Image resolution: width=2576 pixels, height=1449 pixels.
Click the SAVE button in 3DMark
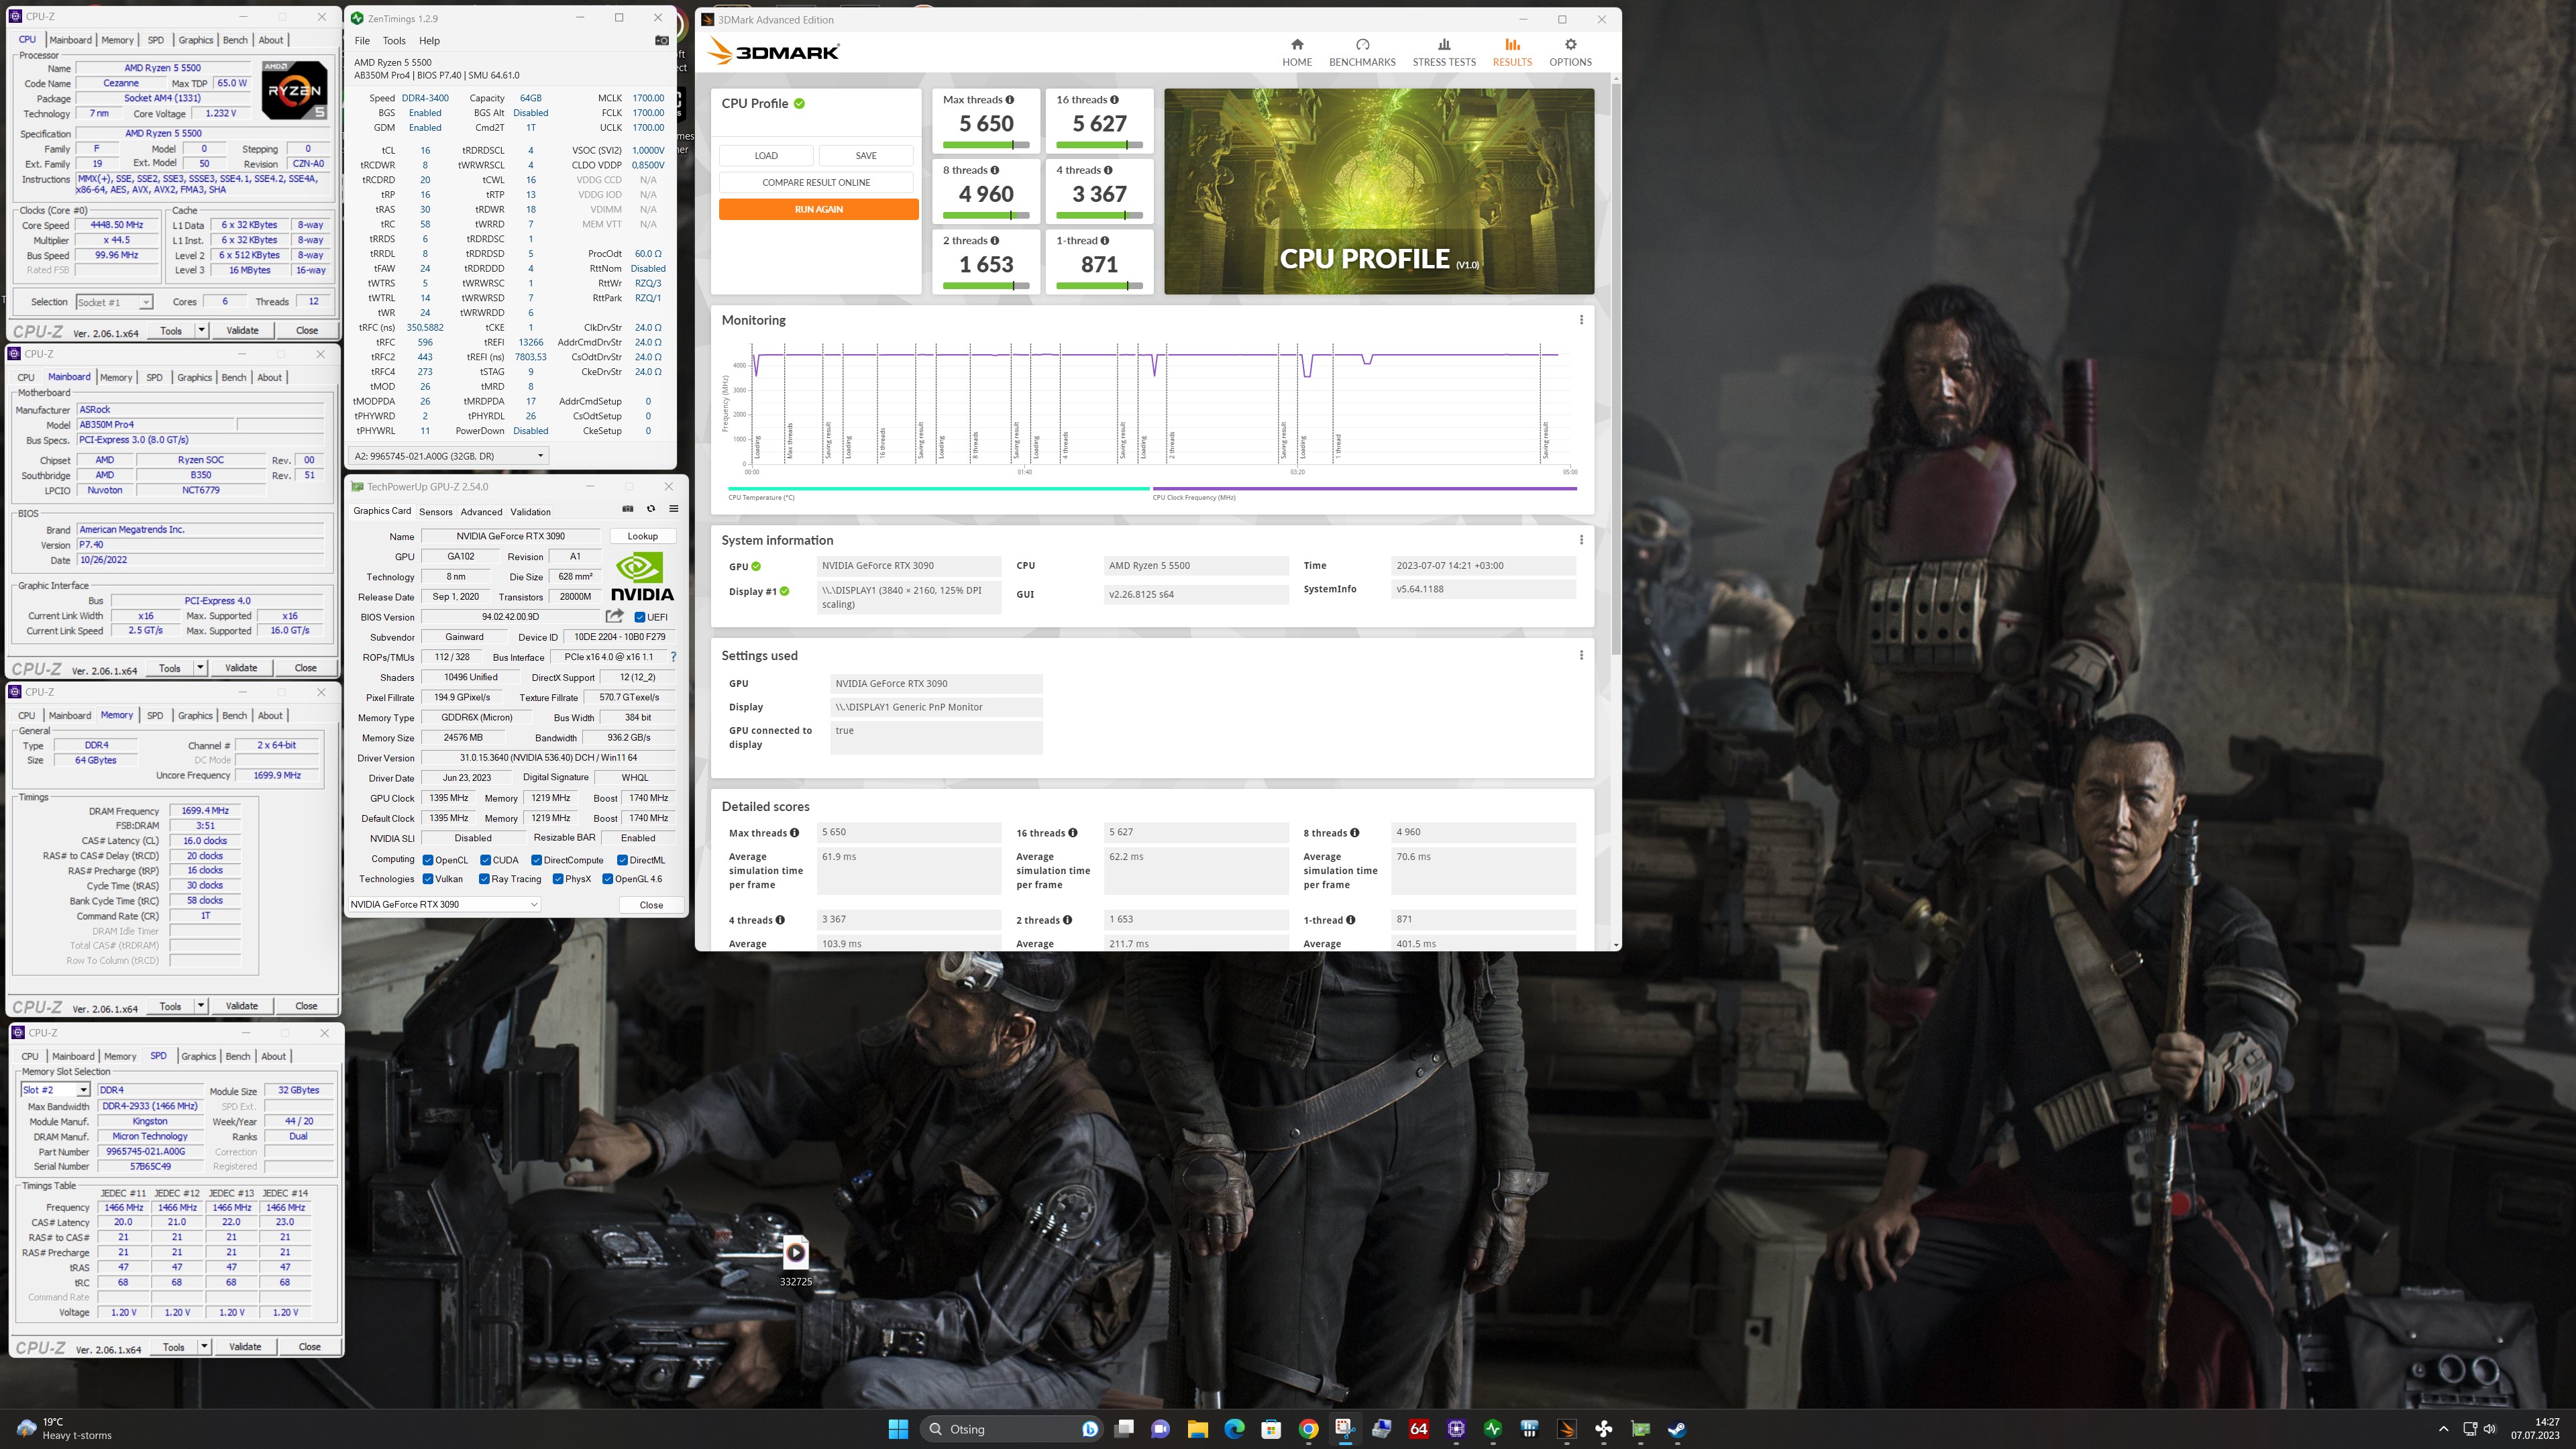[866, 155]
